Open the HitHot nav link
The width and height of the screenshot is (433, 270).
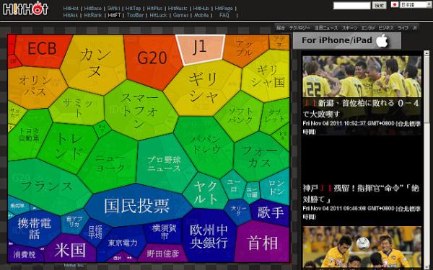(71, 9)
